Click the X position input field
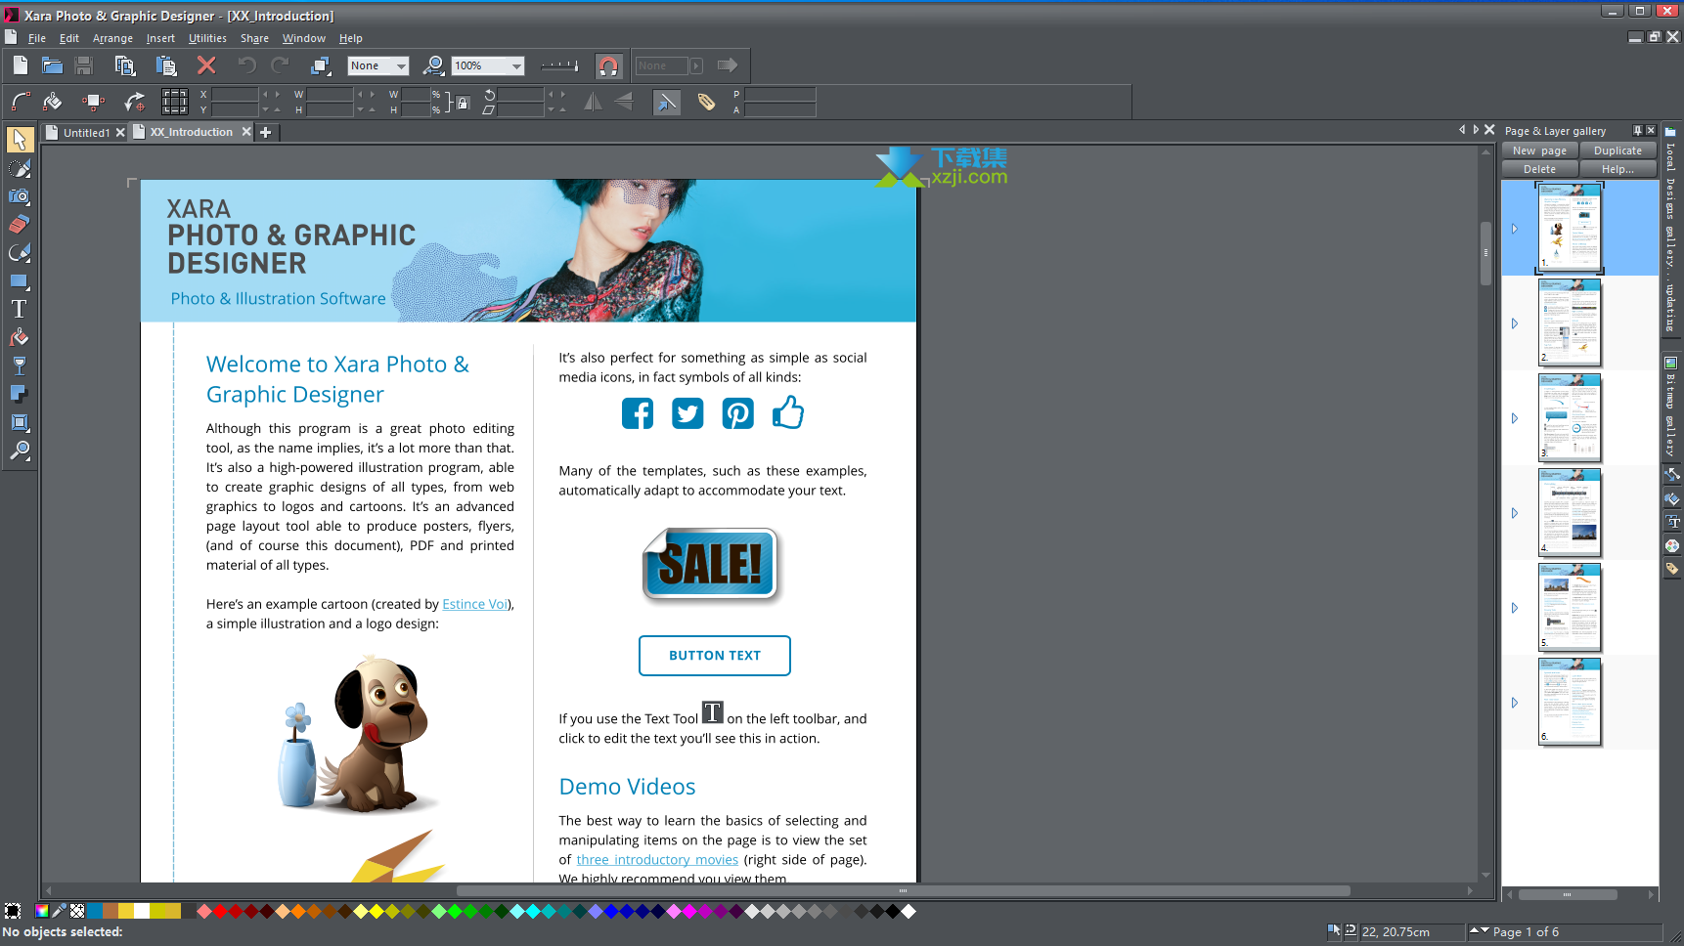 pos(235,94)
